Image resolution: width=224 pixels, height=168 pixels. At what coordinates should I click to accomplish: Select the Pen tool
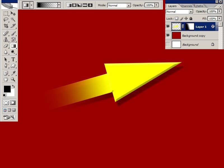point(6,66)
